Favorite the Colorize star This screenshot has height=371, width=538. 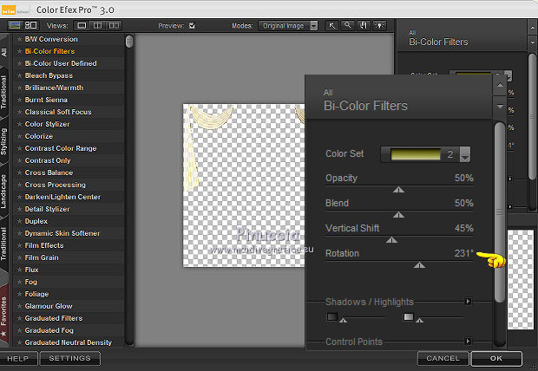coord(19,136)
